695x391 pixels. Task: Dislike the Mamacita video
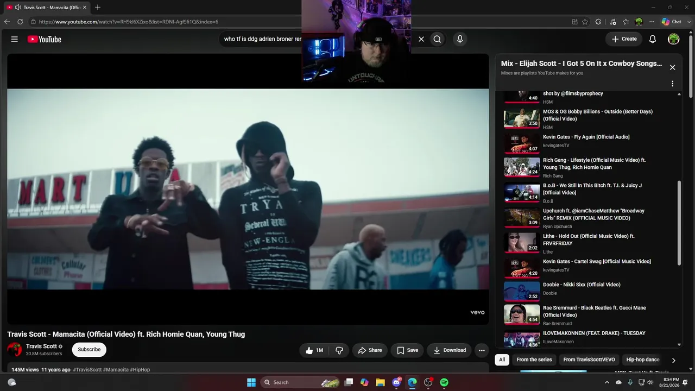pos(339,350)
